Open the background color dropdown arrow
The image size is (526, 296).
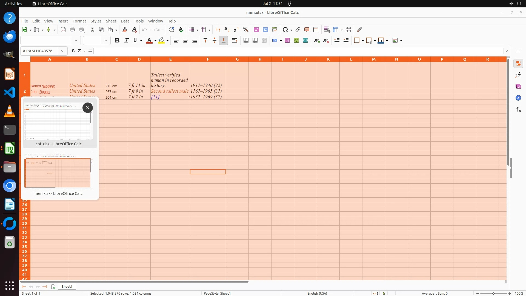[x=167, y=41]
